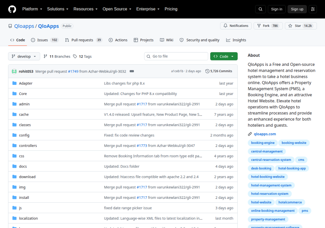This screenshot has height=228, width=325.
Task: Open the hotelcommerce topic tag
Action: pos(290,202)
